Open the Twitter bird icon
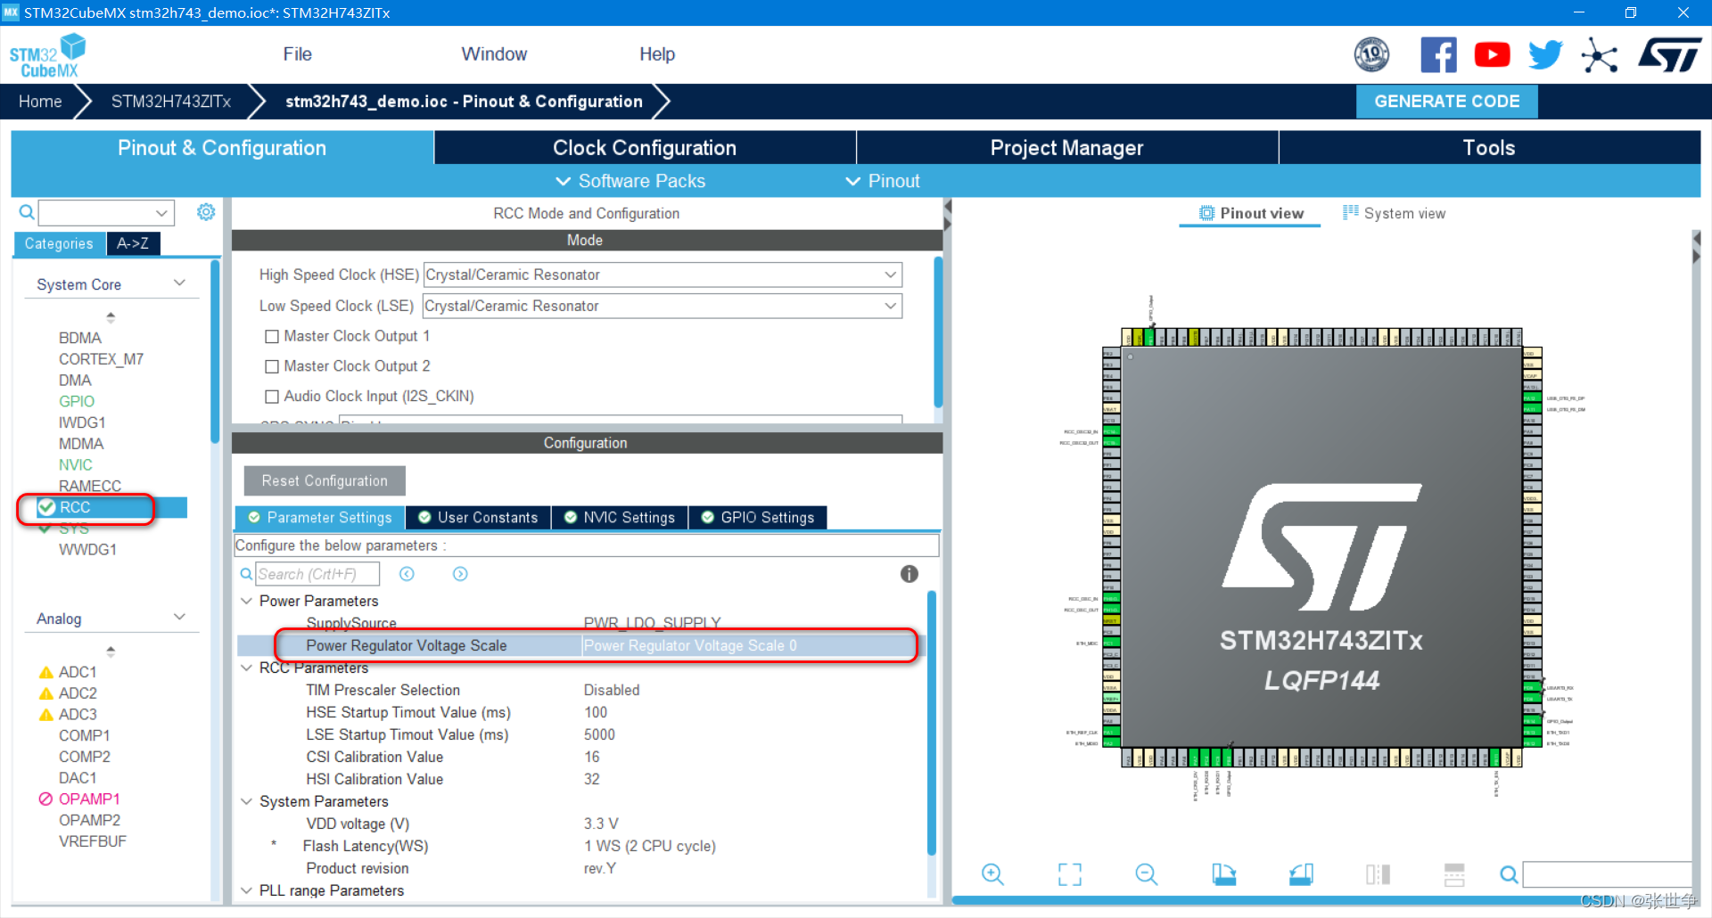 tap(1545, 55)
